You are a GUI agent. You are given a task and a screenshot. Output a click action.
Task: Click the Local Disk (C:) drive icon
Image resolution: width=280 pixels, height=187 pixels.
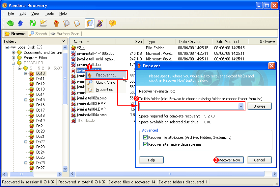click(13, 47)
